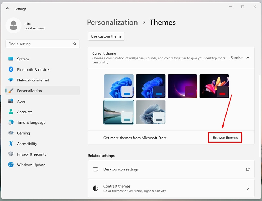The height and width of the screenshot is (201, 262).
Task: Click Use custom theme button
Action: click(x=106, y=36)
